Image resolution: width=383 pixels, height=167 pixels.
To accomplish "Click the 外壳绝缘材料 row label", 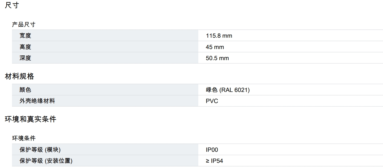I will pyautogui.click(x=37, y=101).
